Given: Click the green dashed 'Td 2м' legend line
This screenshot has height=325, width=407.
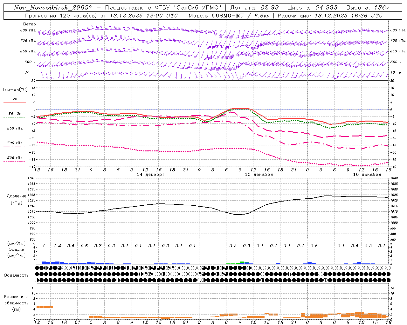Looking at the screenshot, I should pos(14,117).
